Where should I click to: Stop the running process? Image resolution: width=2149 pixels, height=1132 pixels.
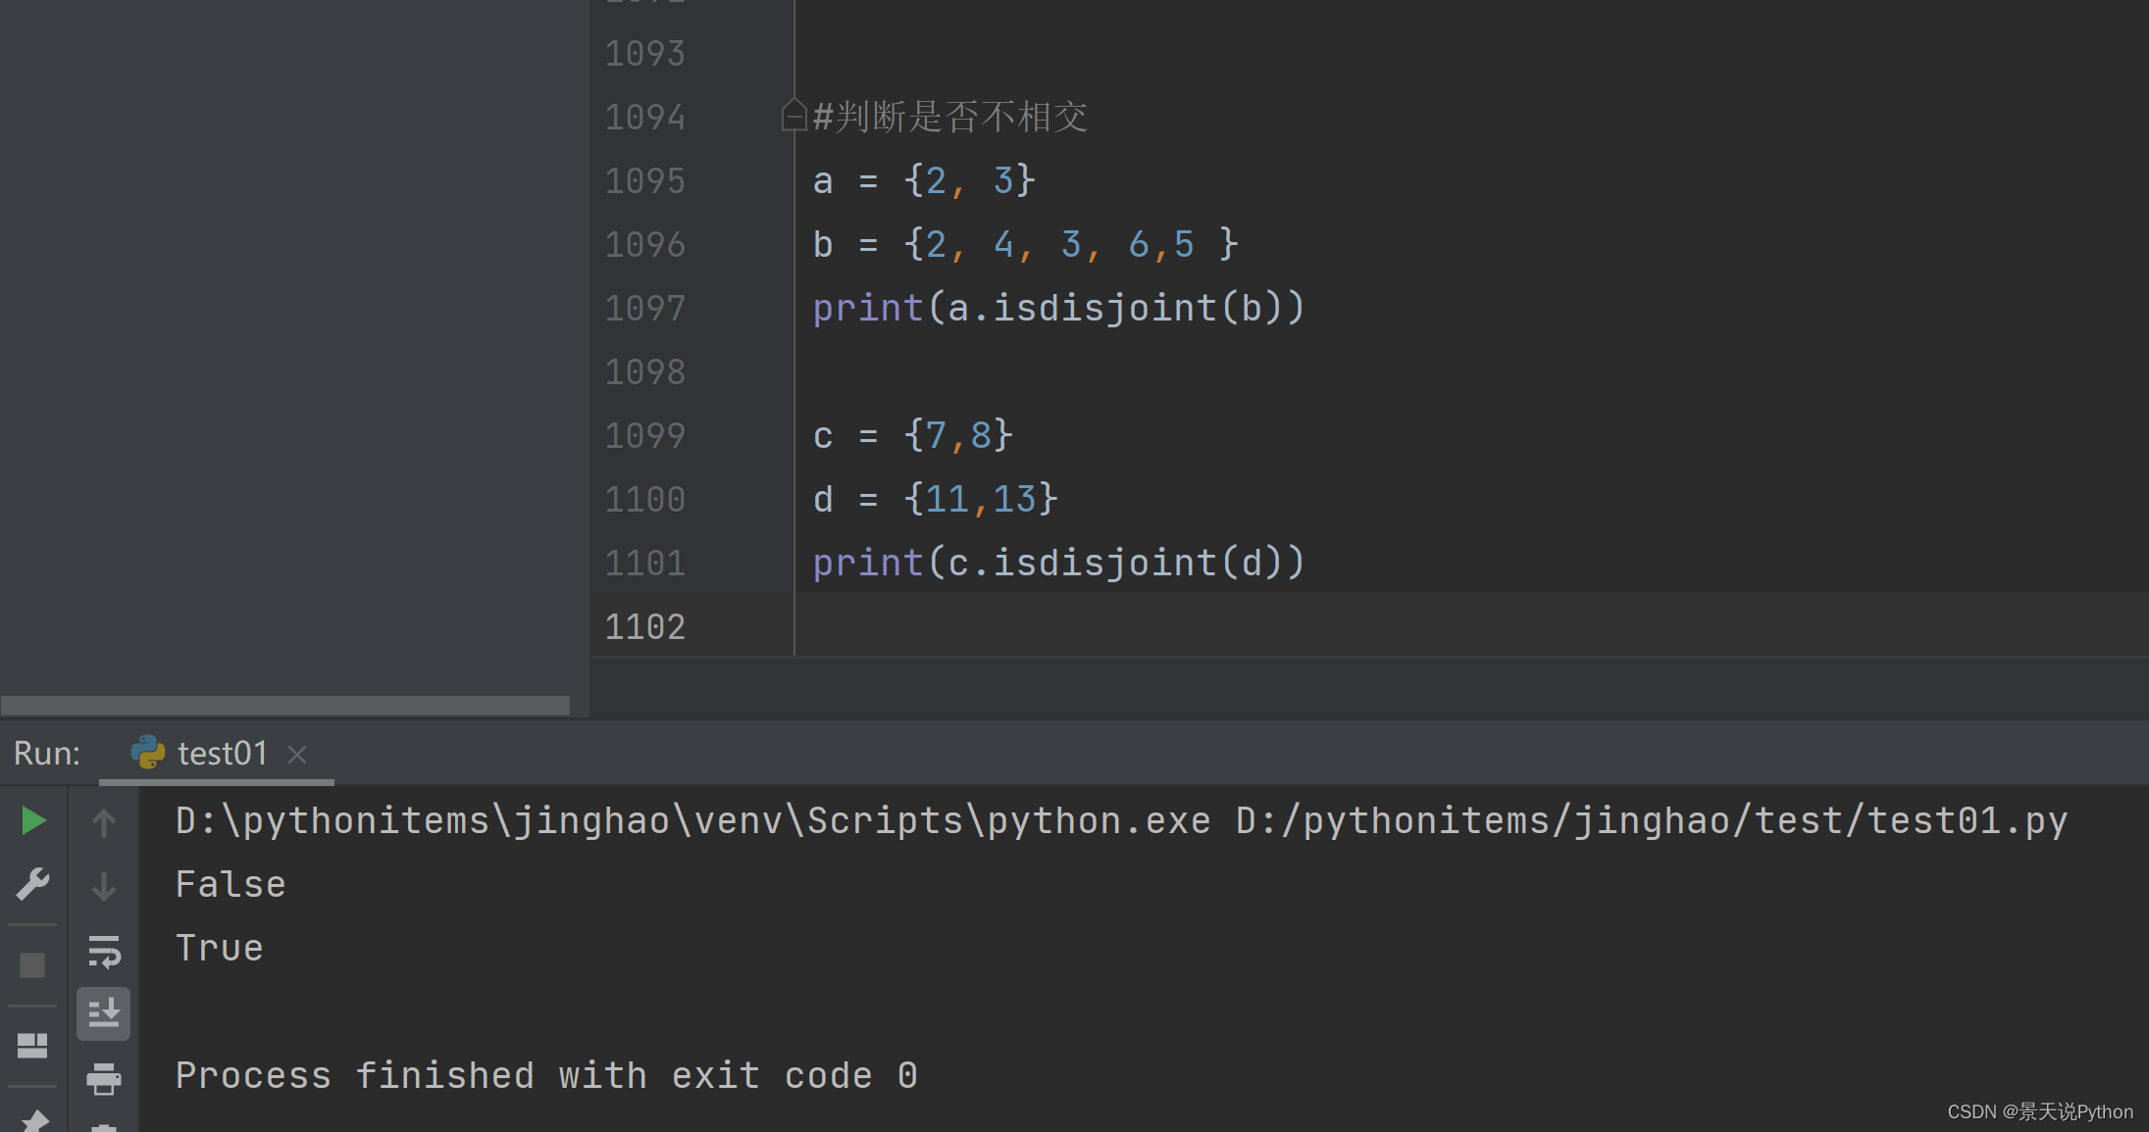(x=32, y=965)
